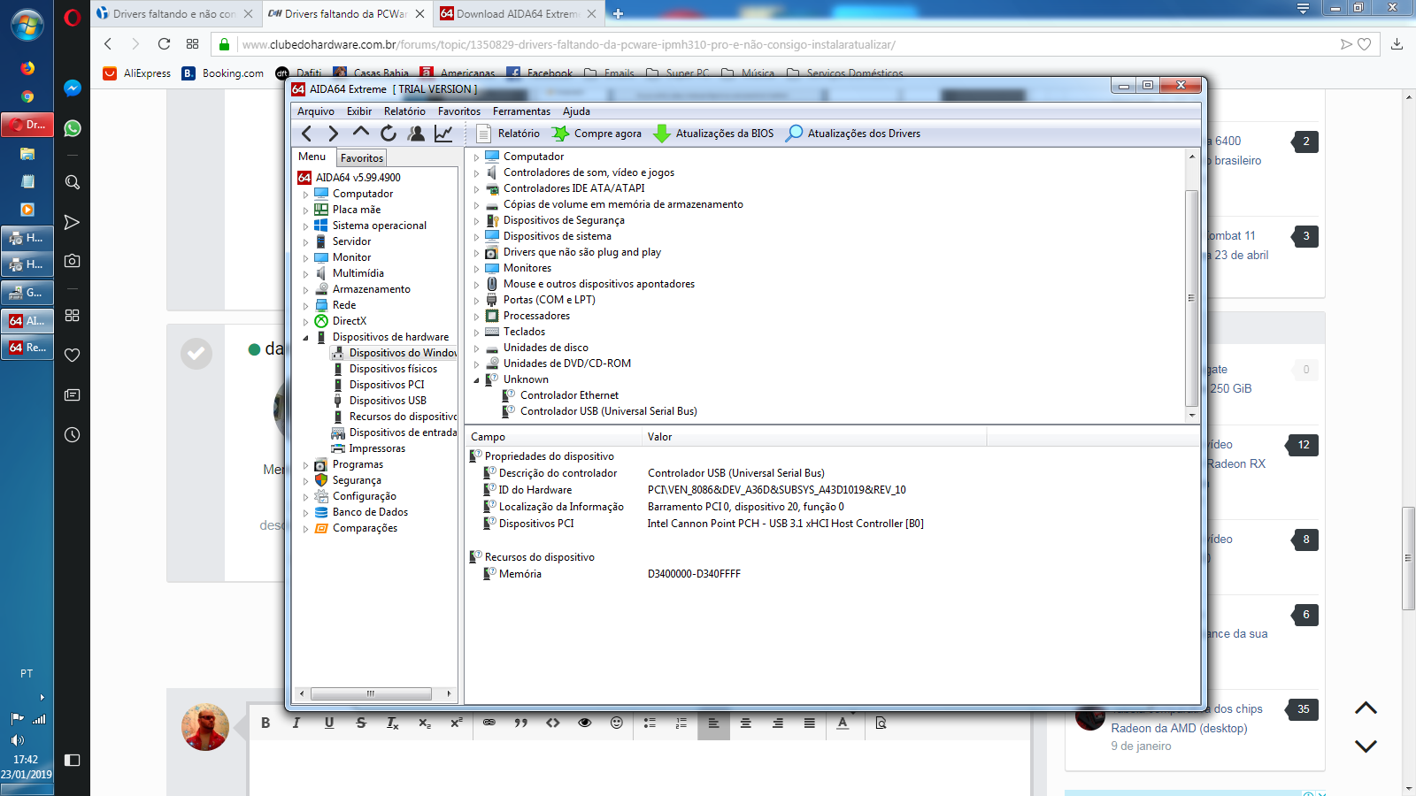
Task: Switch to the Favoritos tab
Action: tap(362, 157)
